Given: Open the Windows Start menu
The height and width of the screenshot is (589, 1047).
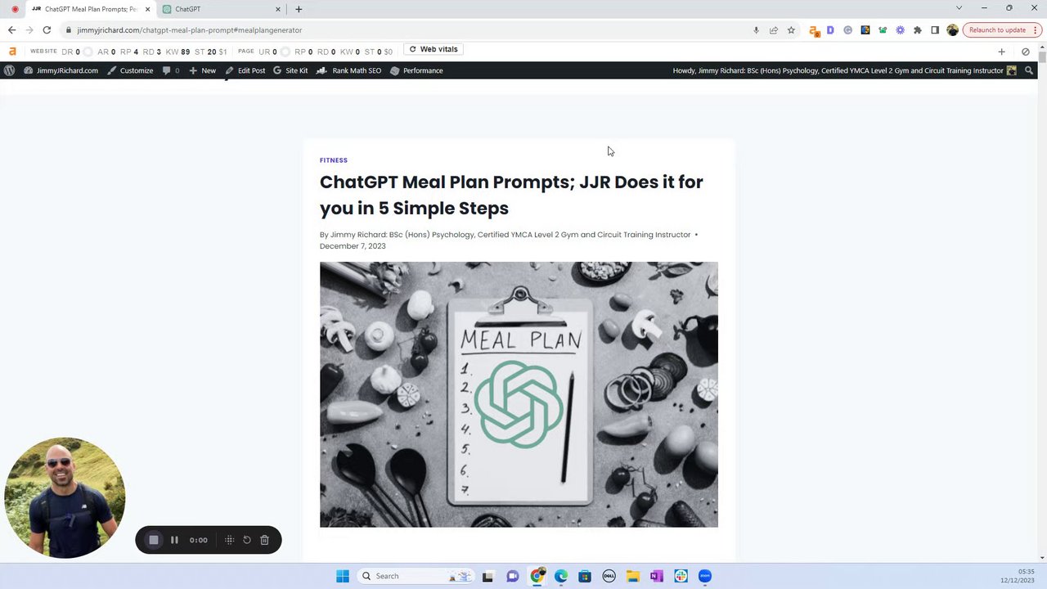Looking at the screenshot, I should (x=343, y=576).
